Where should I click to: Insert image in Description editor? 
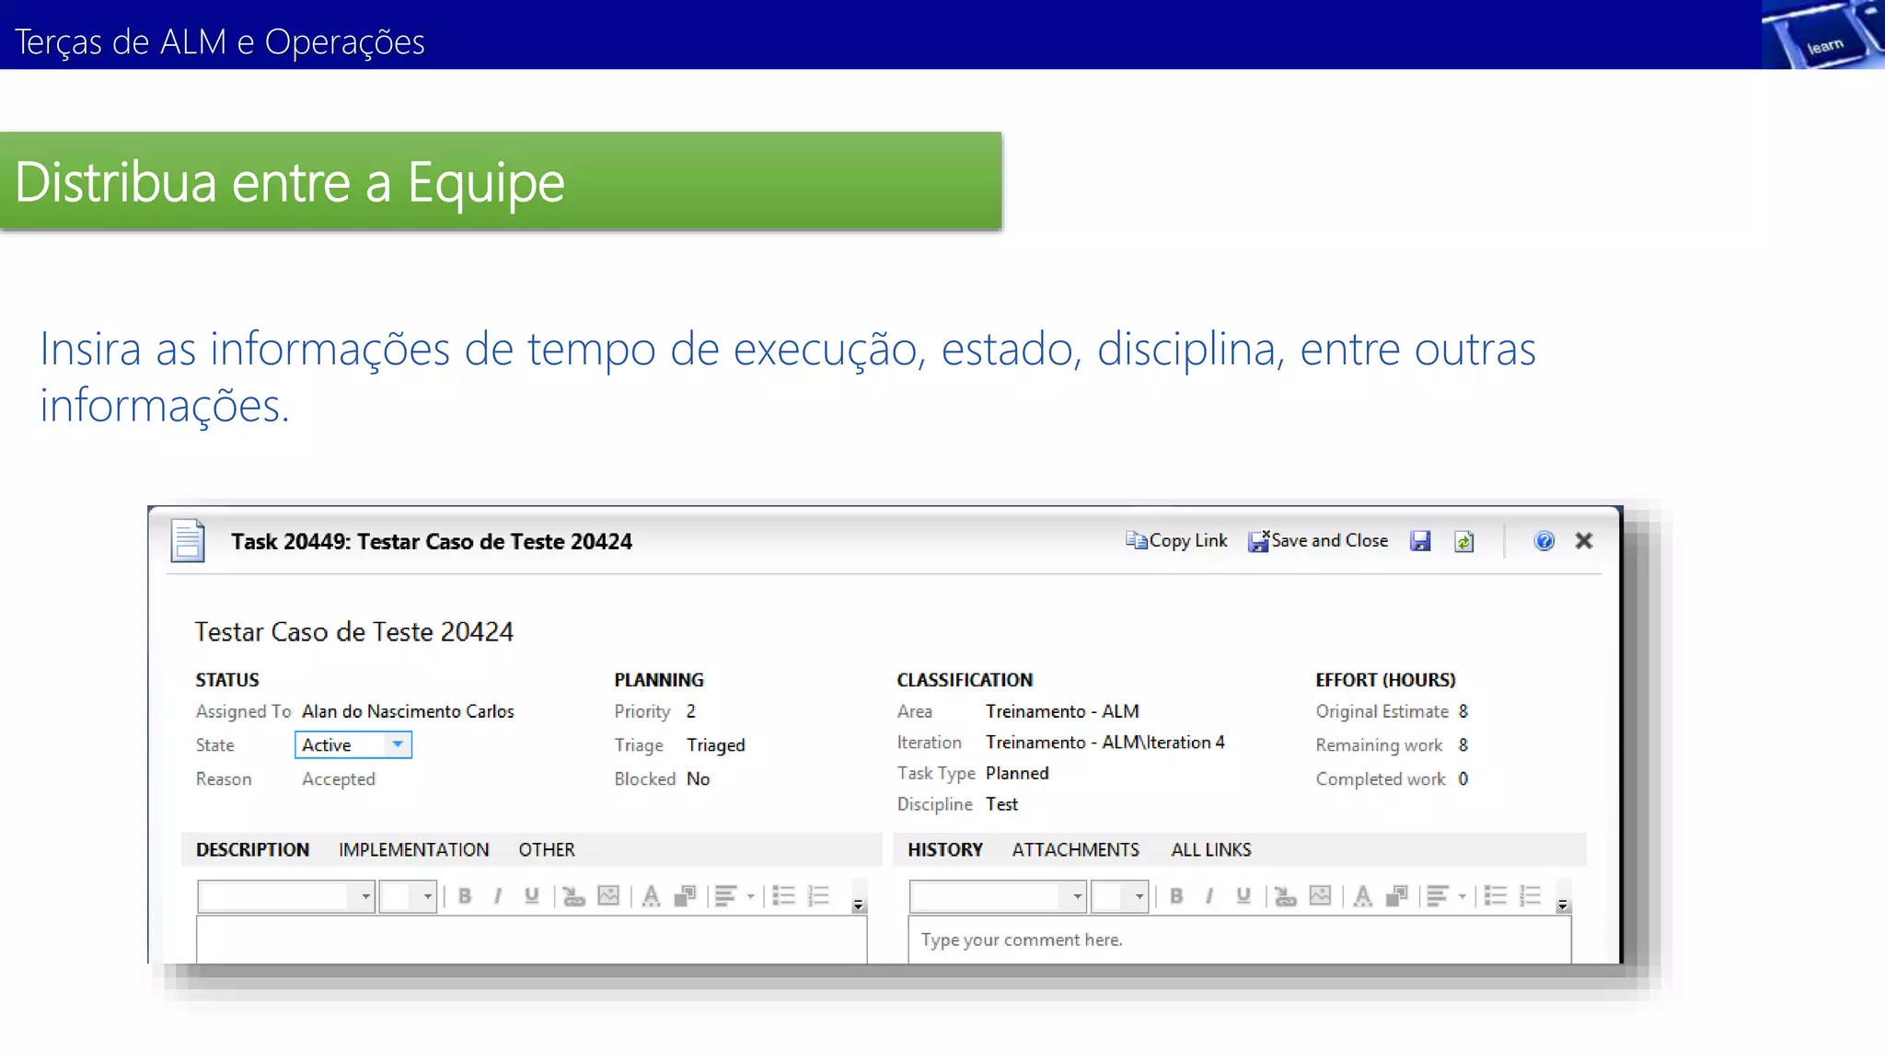coord(608,896)
